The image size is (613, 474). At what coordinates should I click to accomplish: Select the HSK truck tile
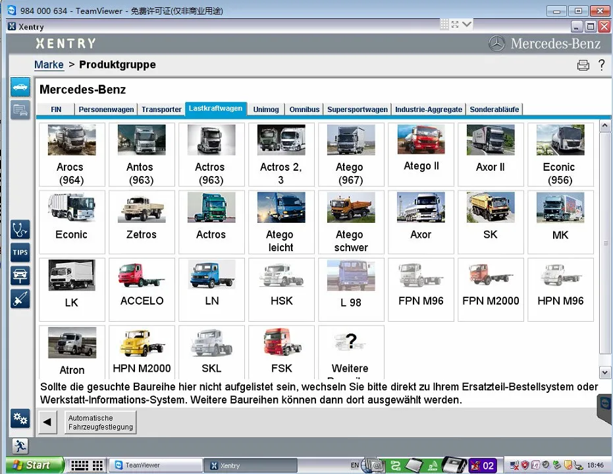click(x=282, y=289)
